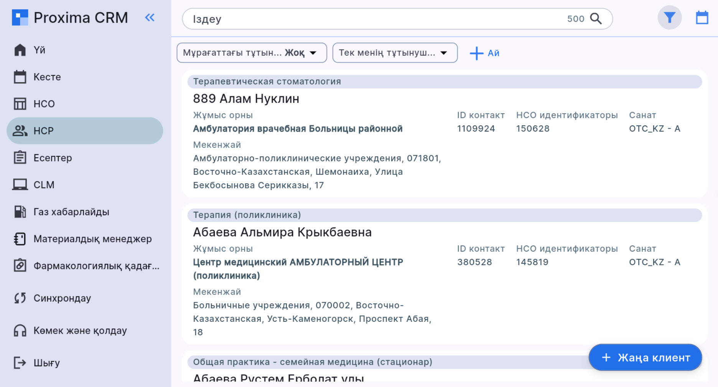Expand the Тек менің тұтынушыларым dropdown
This screenshot has width=718, height=387.
tap(394, 53)
